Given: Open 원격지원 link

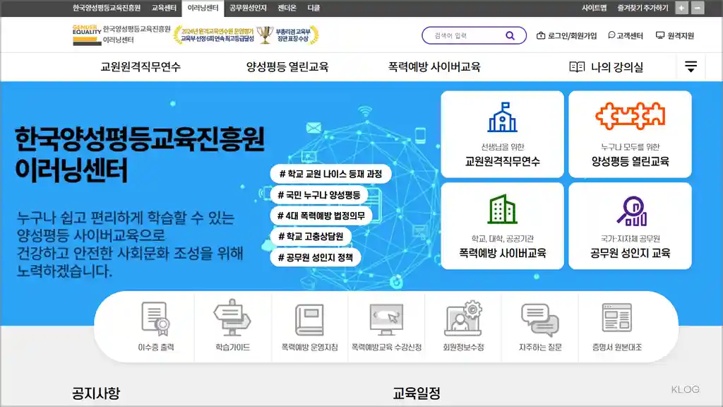Looking at the screenshot, I should [x=675, y=35].
